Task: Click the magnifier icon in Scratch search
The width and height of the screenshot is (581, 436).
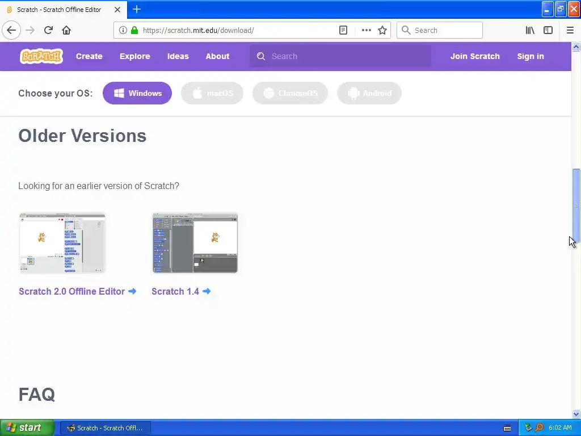Action: coord(261,56)
